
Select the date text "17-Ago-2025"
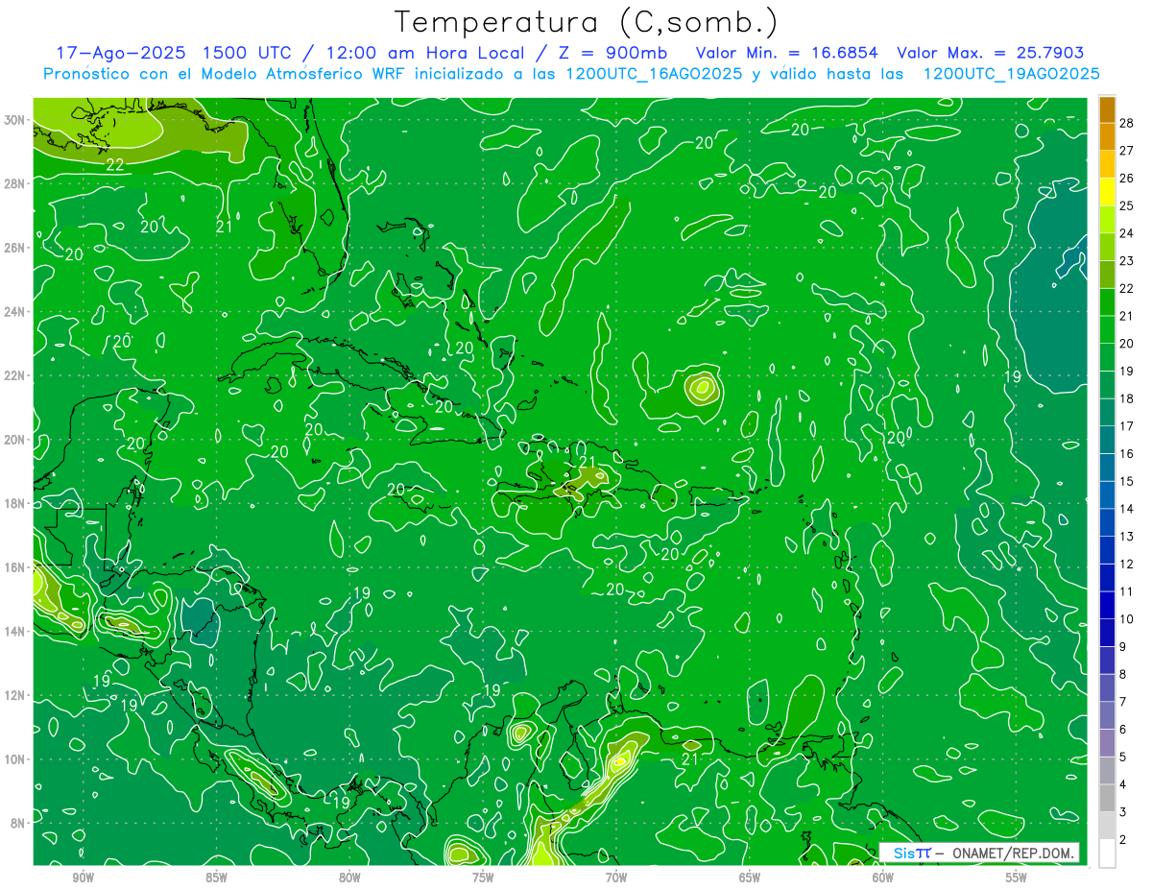(120, 53)
